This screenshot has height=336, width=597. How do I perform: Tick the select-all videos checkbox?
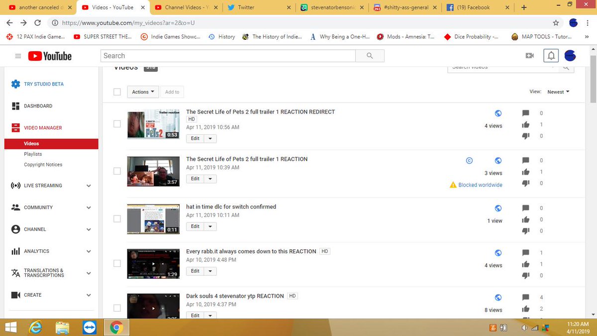[x=117, y=92]
